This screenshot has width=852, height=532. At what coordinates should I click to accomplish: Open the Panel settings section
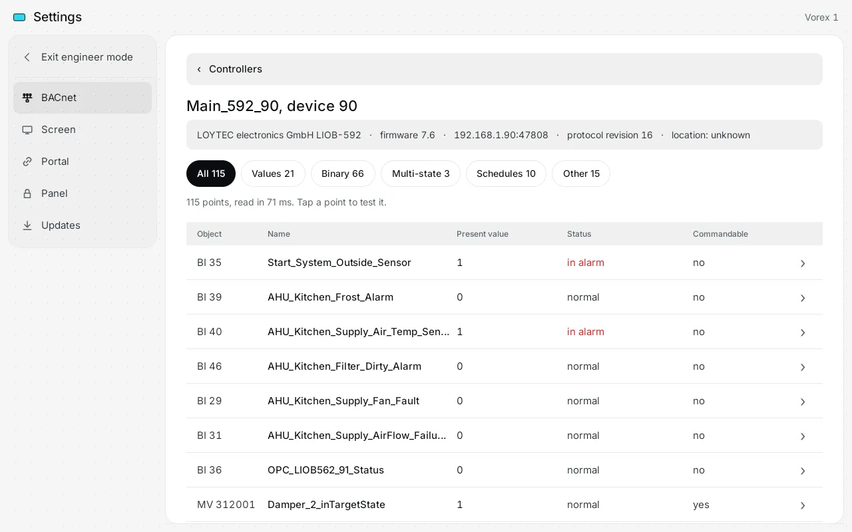coord(83,194)
